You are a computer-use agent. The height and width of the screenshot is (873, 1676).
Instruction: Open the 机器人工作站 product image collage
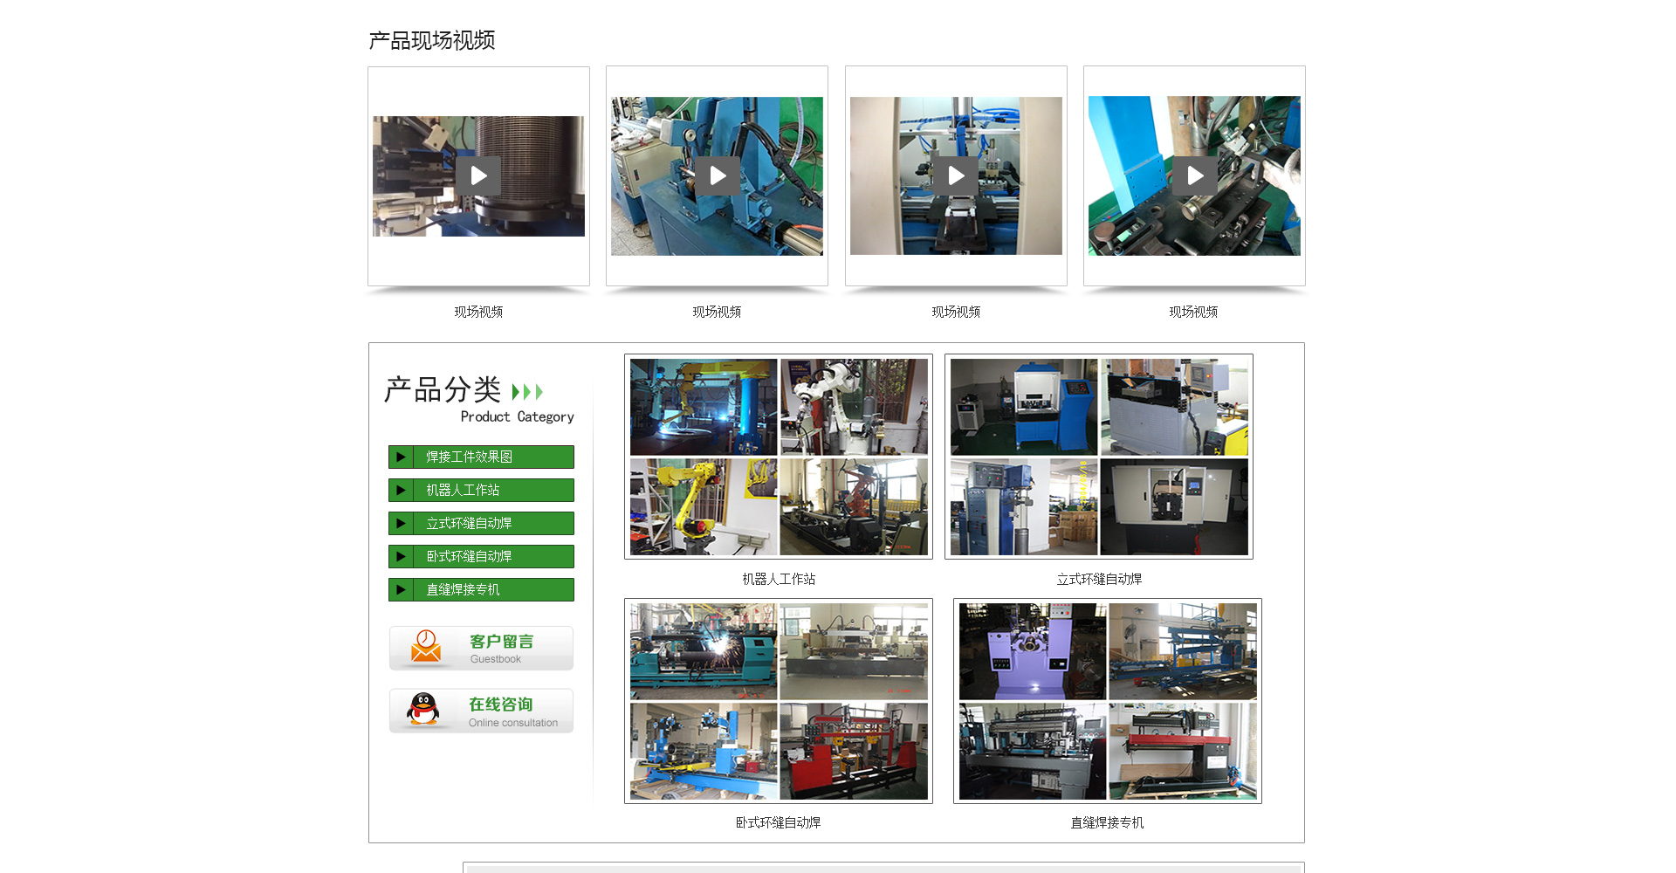pyautogui.click(x=778, y=457)
